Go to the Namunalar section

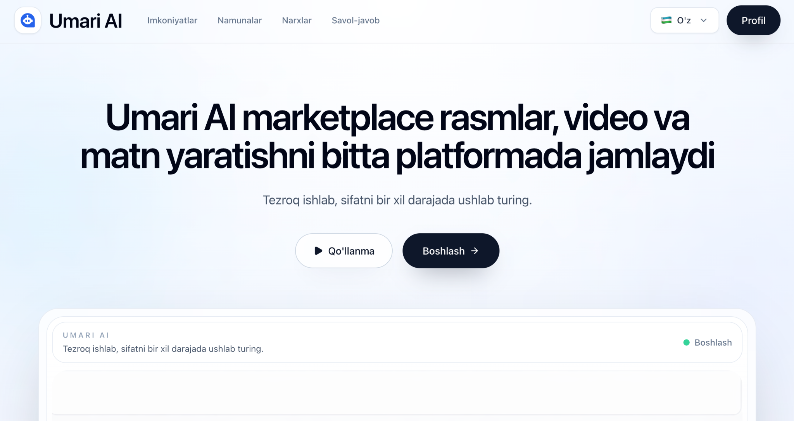(x=240, y=21)
